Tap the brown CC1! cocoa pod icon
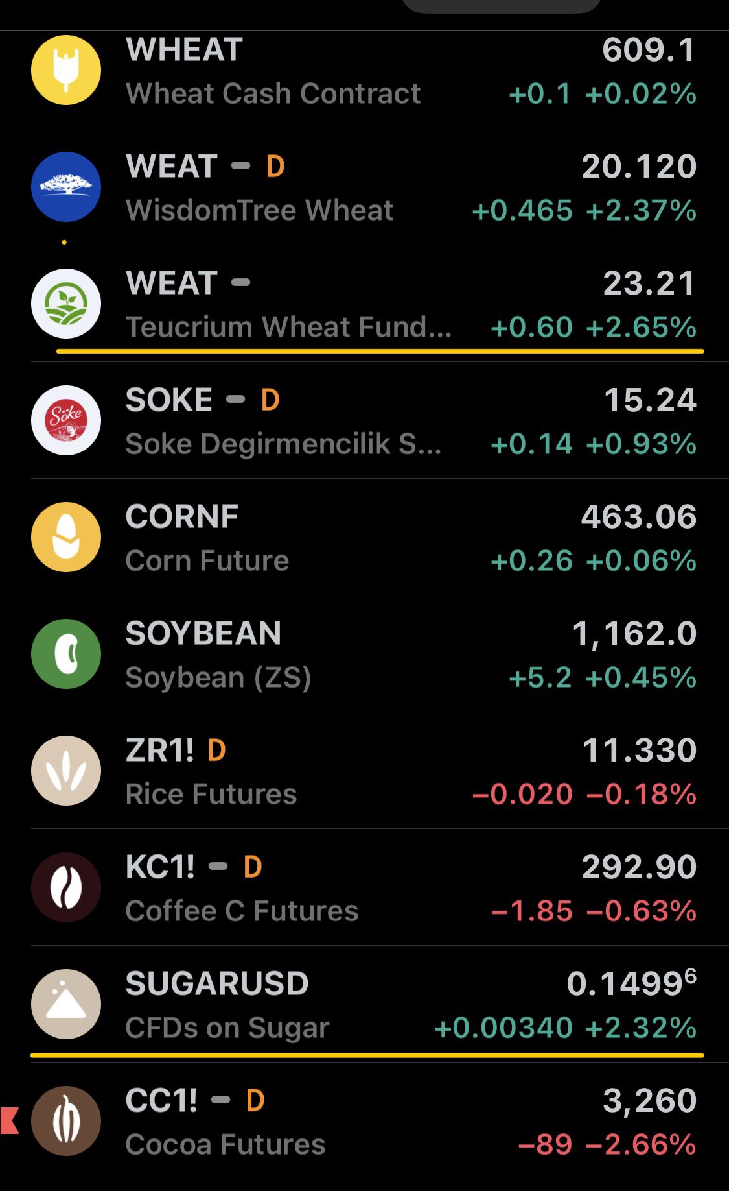Viewport: 729px width, 1191px height. point(66,1121)
